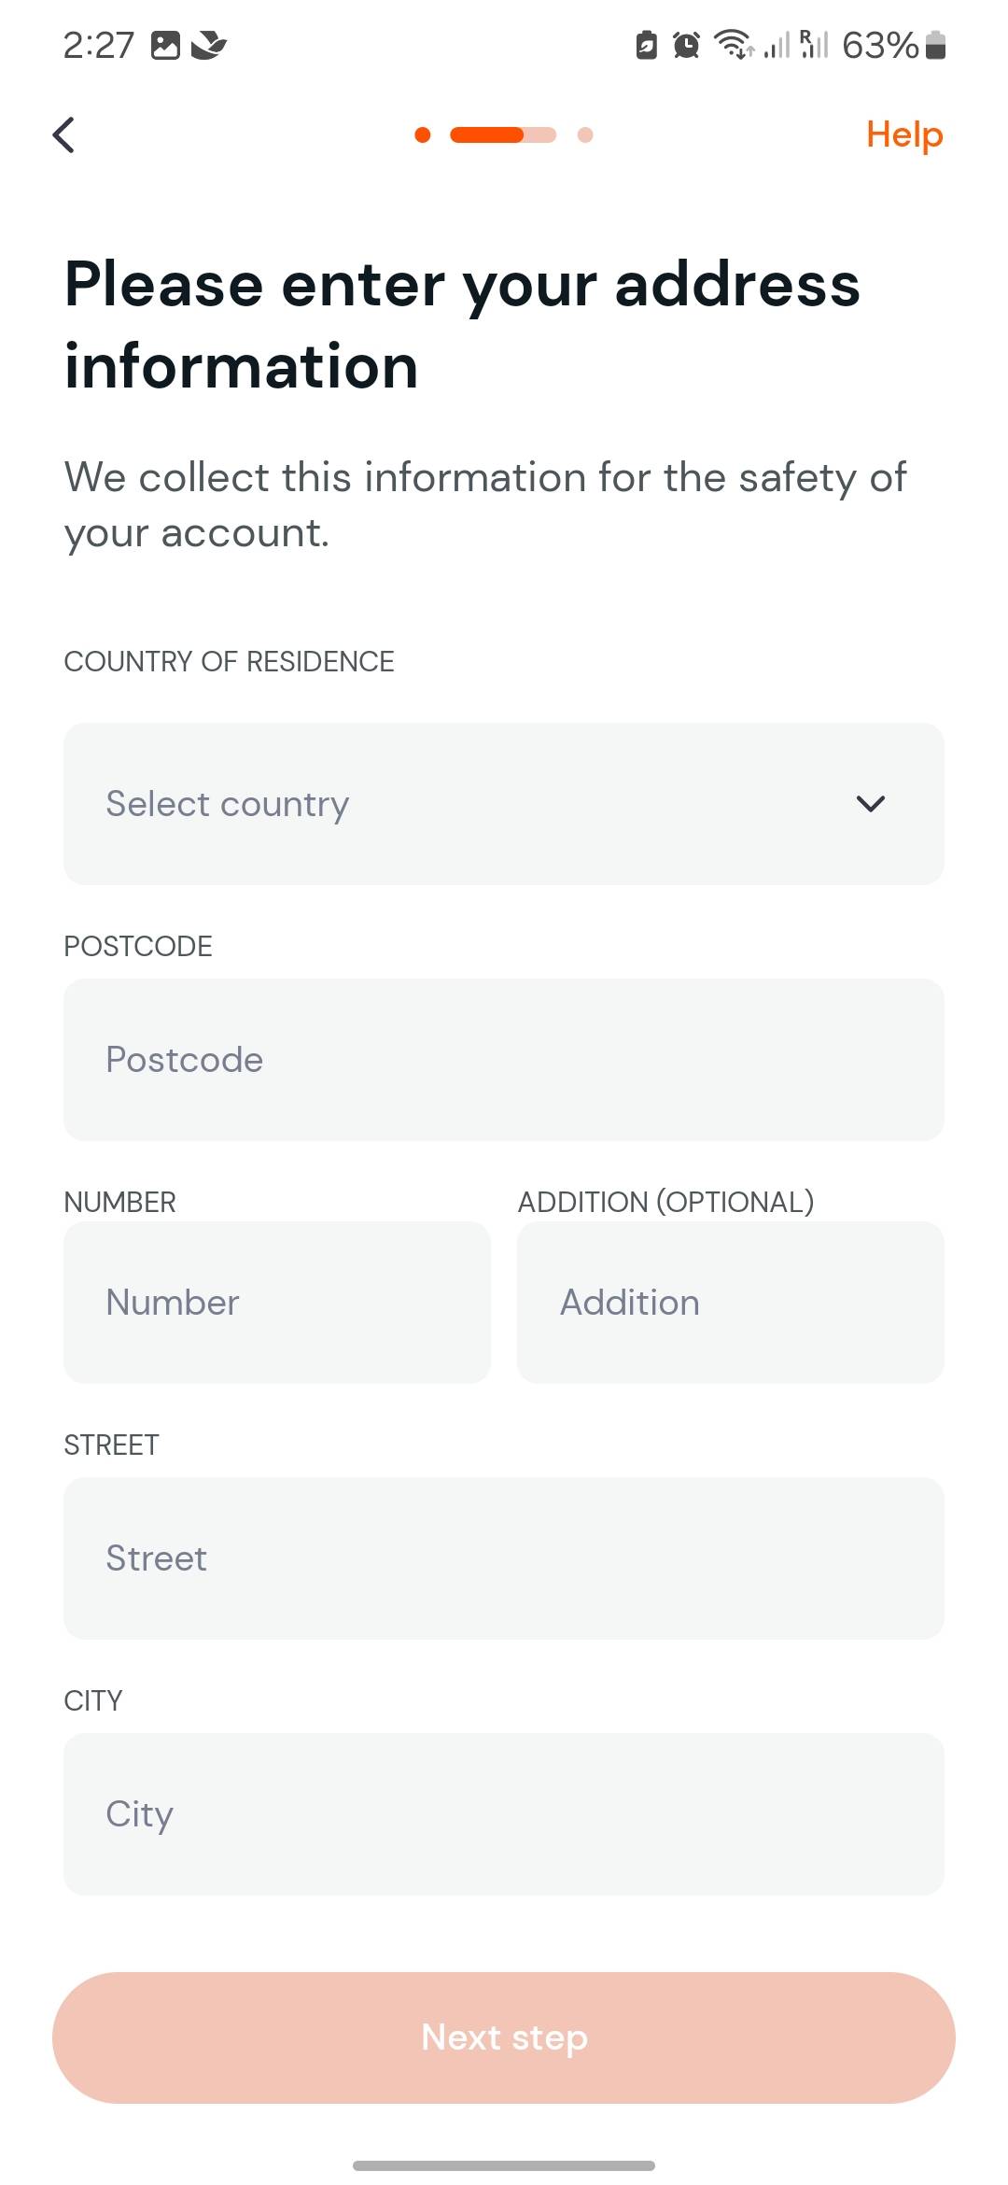
Task: Focus the Street input field
Action: 504,1558
